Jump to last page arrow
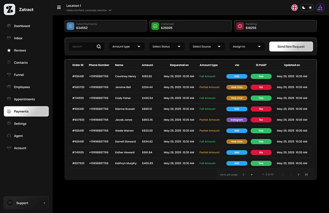The image size is (329, 213). click(306, 175)
